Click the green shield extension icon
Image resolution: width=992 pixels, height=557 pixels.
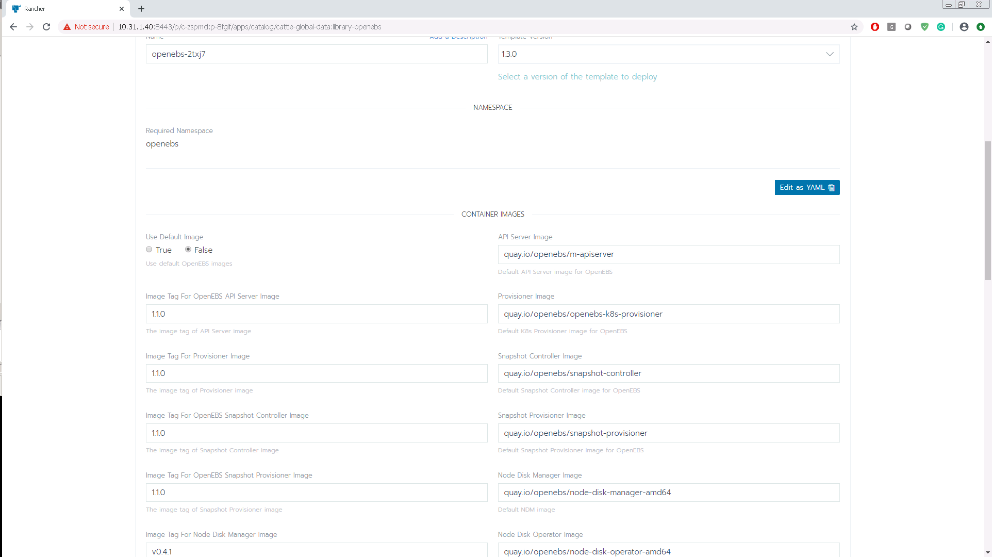click(925, 27)
